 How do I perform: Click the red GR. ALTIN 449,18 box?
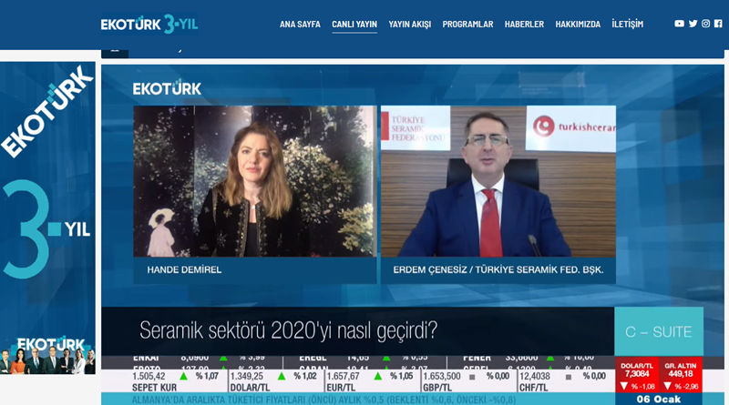point(680,375)
